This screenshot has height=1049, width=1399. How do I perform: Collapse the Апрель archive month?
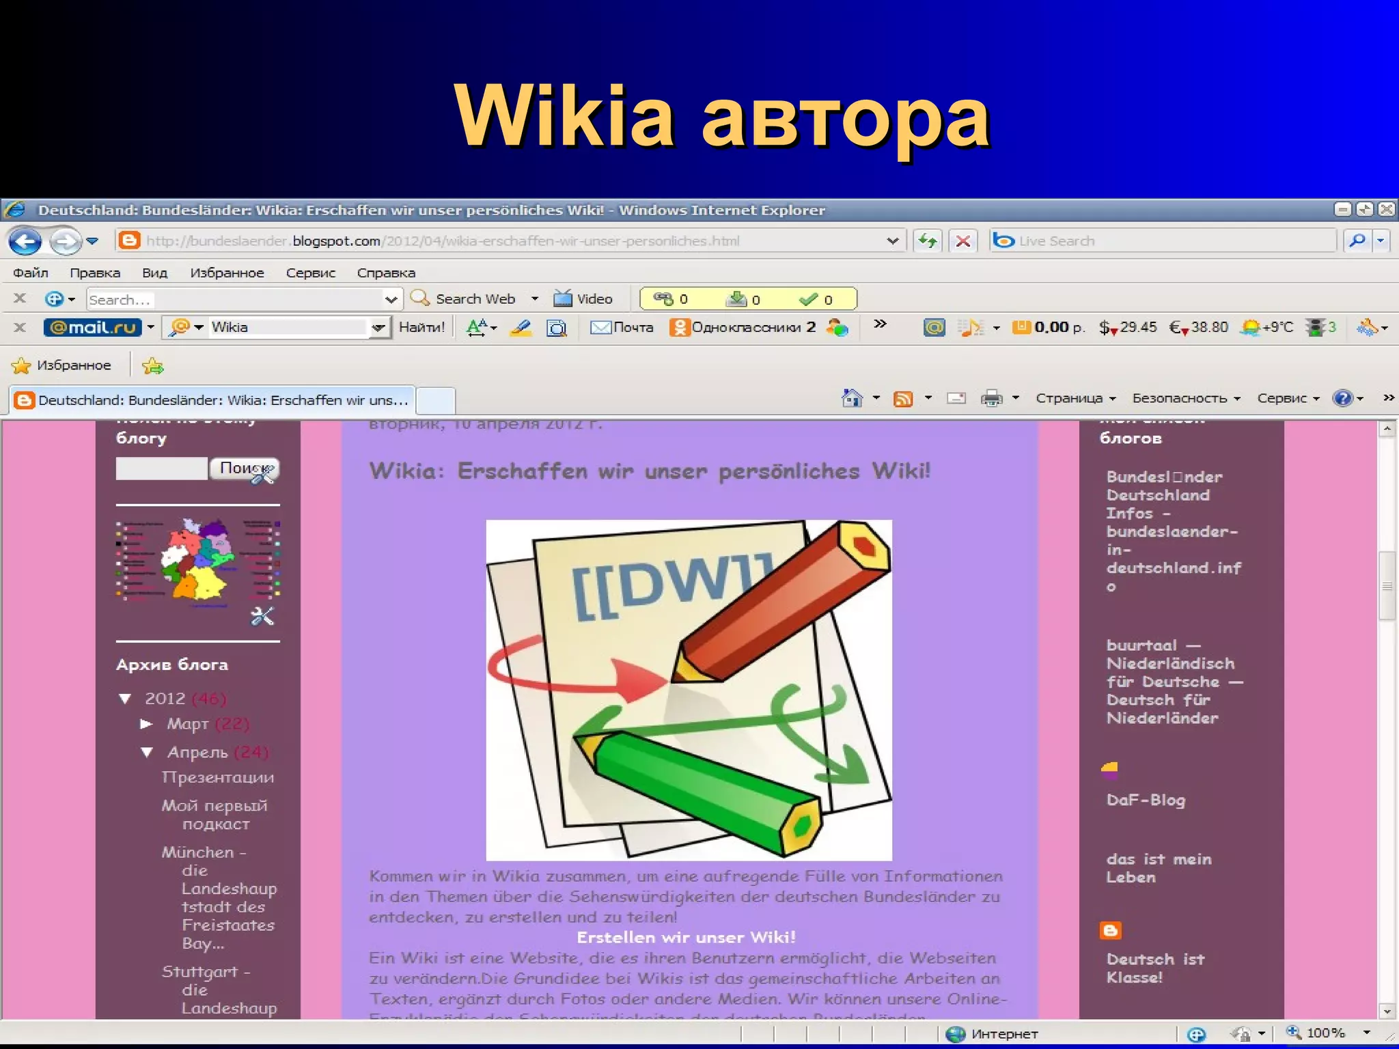147,752
